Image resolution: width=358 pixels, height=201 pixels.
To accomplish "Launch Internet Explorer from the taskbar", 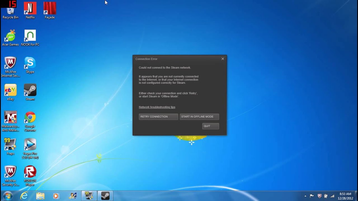I will [24, 196].
